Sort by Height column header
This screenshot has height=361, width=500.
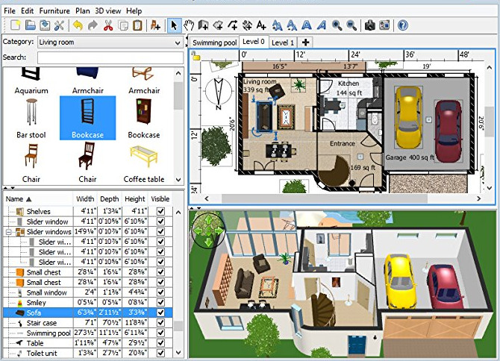point(134,199)
